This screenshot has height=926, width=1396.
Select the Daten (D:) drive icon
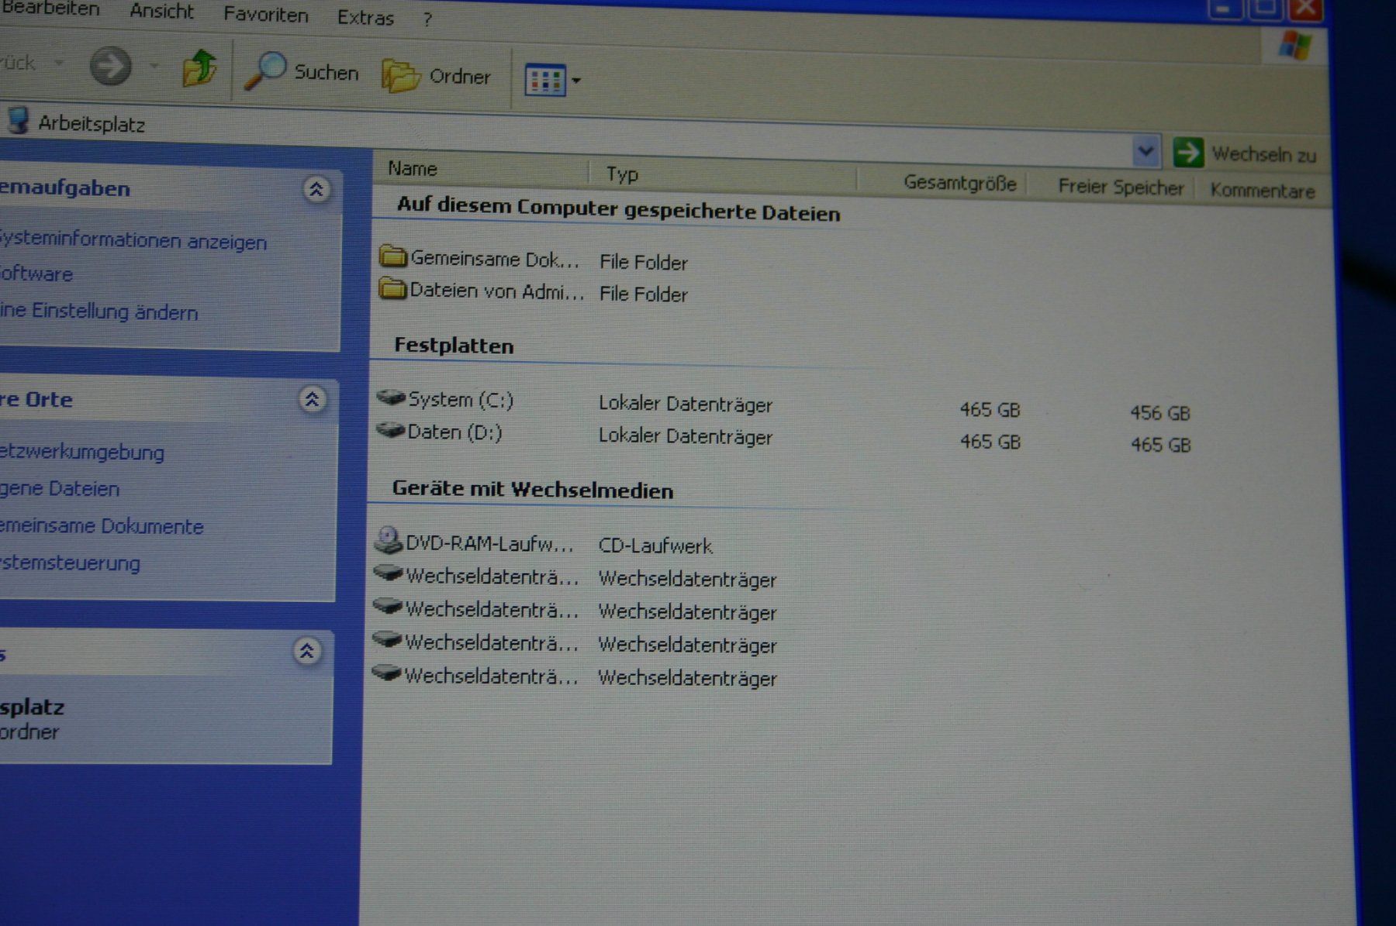coord(390,429)
